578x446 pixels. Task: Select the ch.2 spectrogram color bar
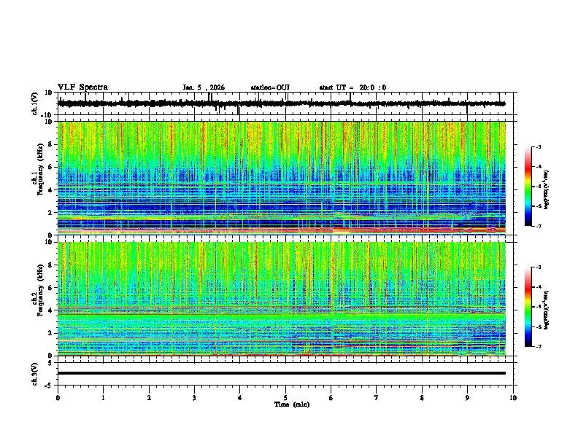pyautogui.click(x=528, y=307)
